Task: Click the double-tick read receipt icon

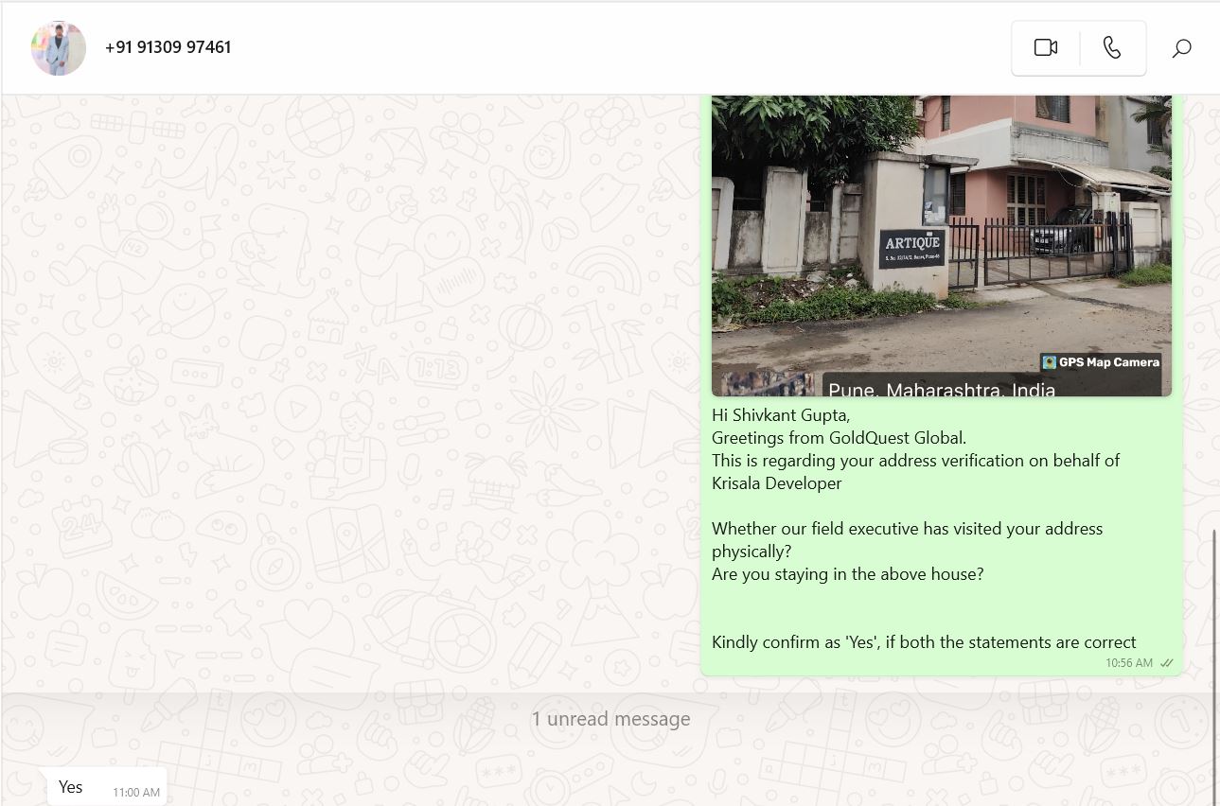Action: [1167, 663]
